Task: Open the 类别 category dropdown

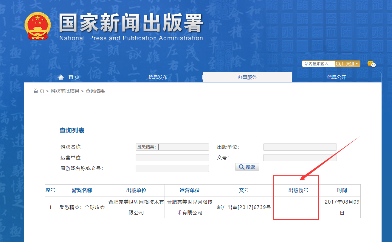Action: tap(352, 64)
